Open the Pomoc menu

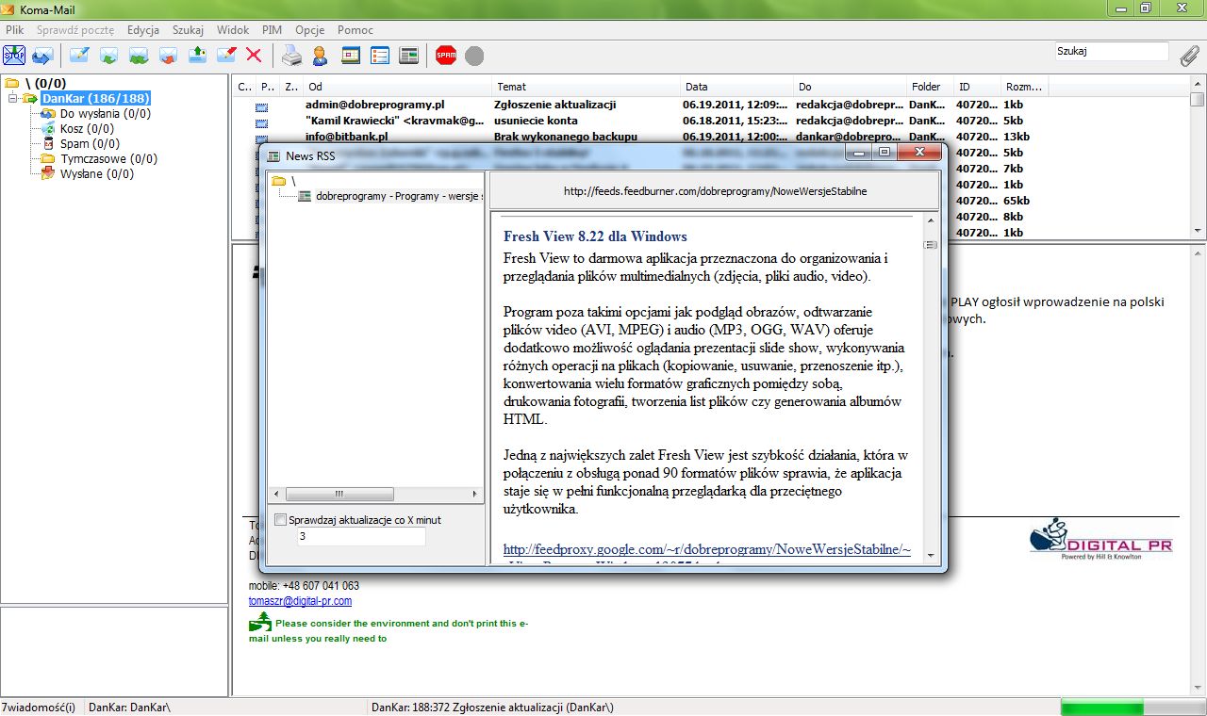pos(355,30)
